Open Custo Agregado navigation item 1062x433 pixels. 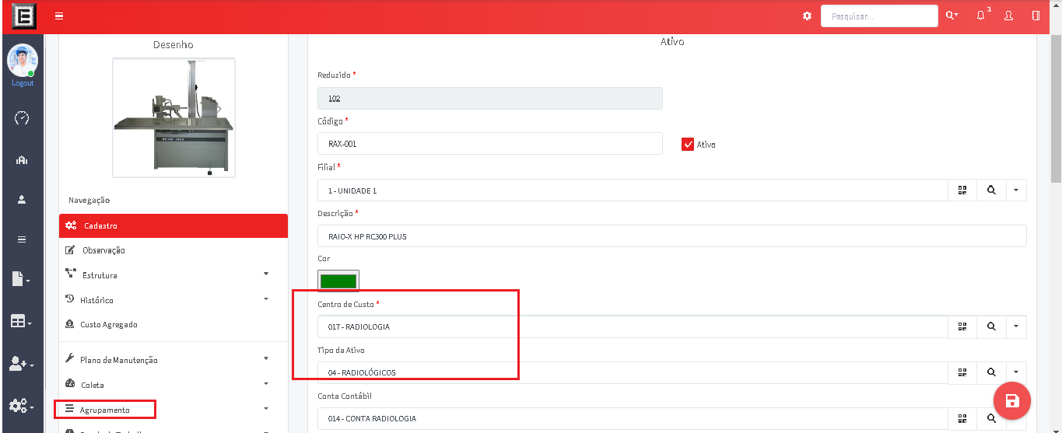click(x=108, y=324)
